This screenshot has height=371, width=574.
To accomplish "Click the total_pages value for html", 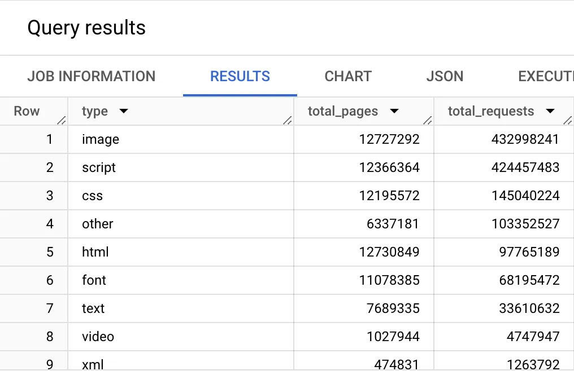I will pyautogui.click(x=389, y=252).
